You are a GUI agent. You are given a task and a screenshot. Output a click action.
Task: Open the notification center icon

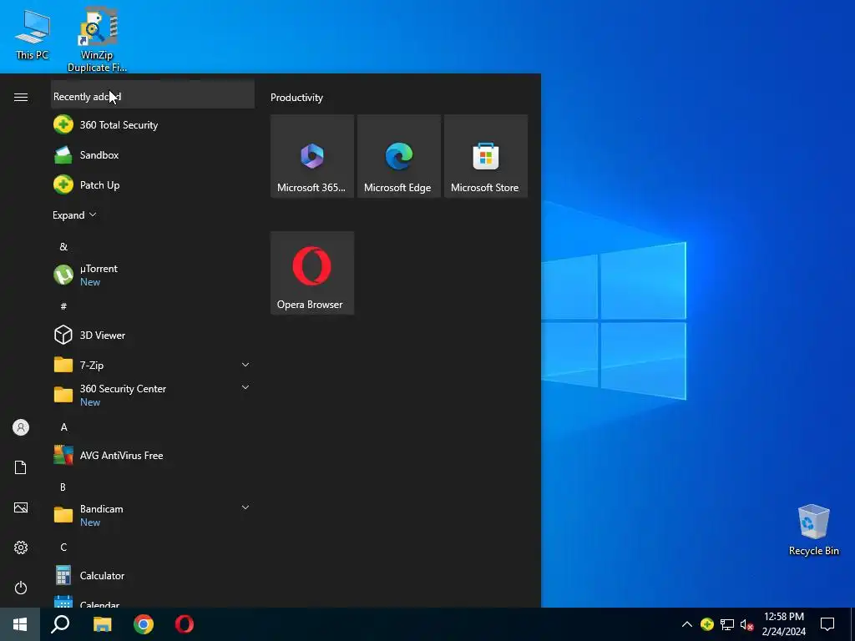click(827, 624)
